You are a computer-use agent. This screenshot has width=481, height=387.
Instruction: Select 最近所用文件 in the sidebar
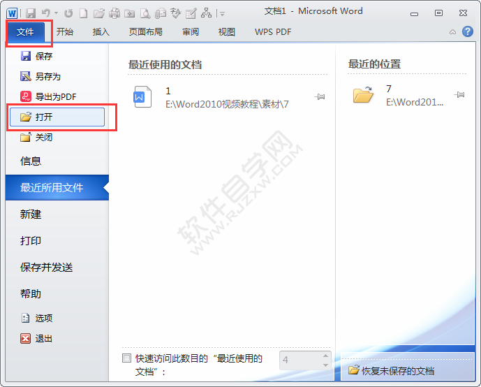[x=57, y=187]
